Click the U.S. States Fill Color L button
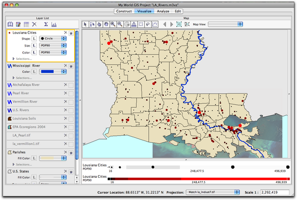The height and width of the screenshot is (200, 297). (34, 177)
